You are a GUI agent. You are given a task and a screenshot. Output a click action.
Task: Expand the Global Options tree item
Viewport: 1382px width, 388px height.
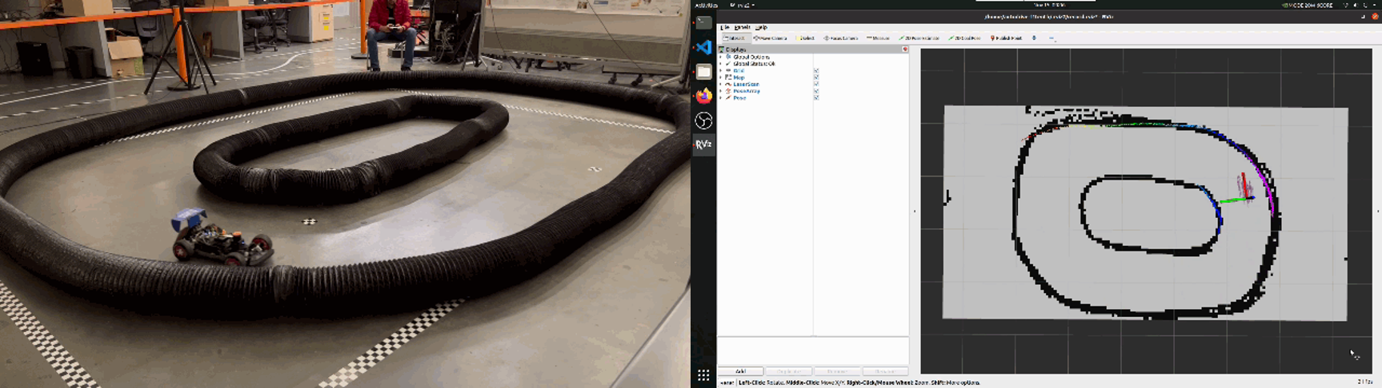click(x=721, y=57)
